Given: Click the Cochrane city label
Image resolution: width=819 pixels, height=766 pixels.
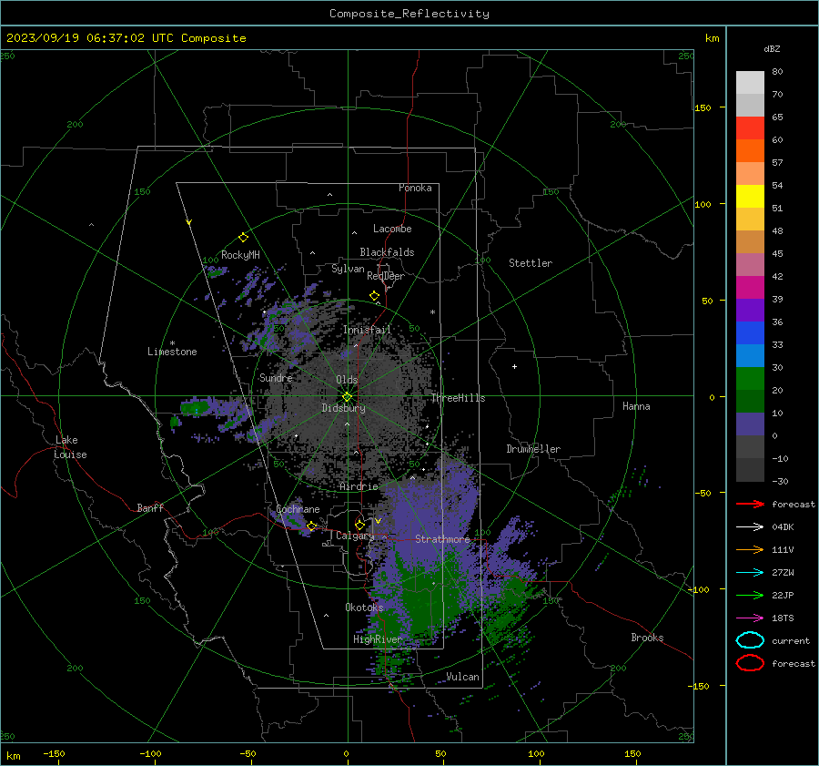Looking at the screenshot, I should point(298,509).
